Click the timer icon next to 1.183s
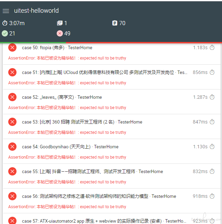The image size is (222, 224). click(212, 47)
